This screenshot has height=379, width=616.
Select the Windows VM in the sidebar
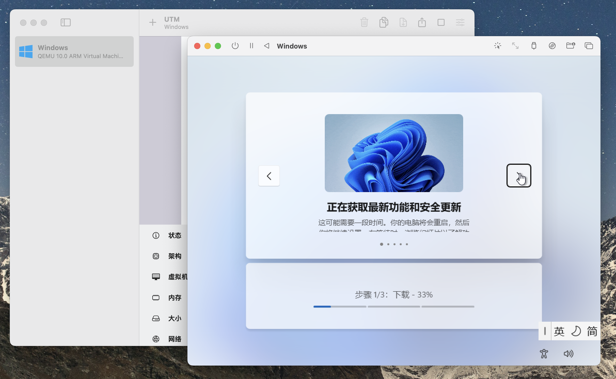74,52
